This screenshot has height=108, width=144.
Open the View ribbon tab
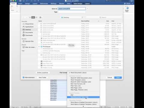tap(68, 4)
